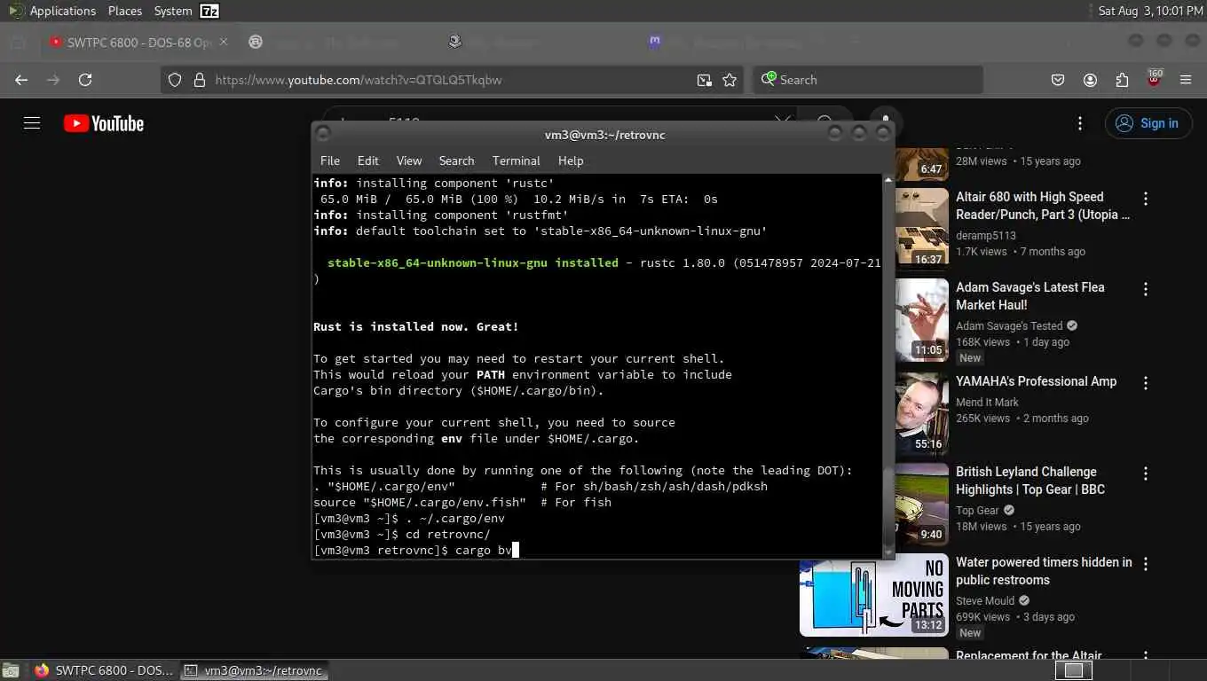1207x681 pixels.
Task: Select vm3@vm3:~/retrovnc taskbar button
Action: pos(255,670)
